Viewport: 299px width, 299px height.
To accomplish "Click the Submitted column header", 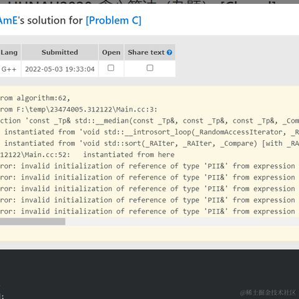I will pos(60,52).
